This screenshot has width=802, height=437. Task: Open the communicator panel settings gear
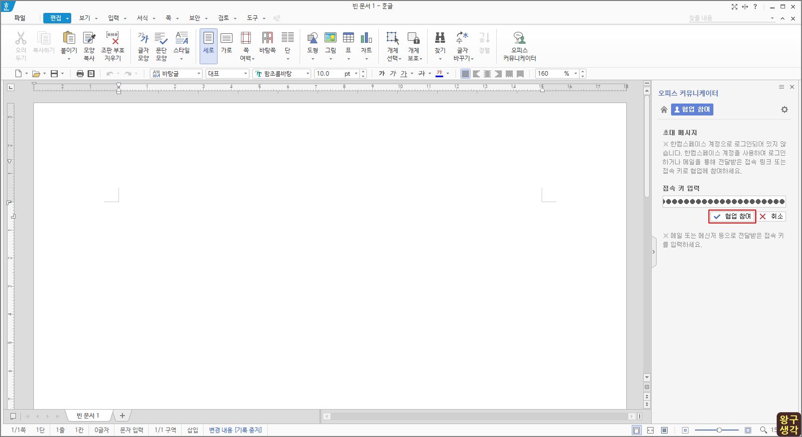tap(785, 109)
